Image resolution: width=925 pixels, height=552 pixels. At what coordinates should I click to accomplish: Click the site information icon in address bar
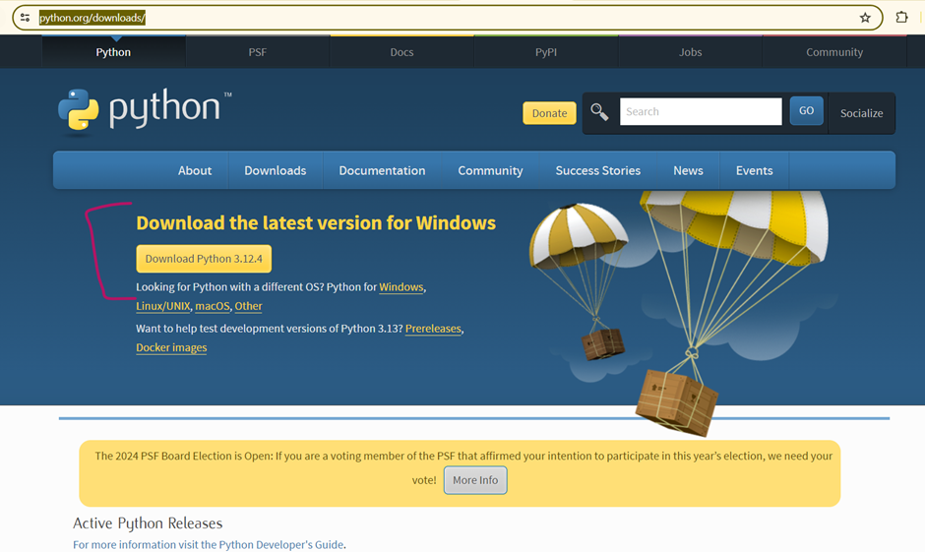pyautogui.click(x=25, y=18)
